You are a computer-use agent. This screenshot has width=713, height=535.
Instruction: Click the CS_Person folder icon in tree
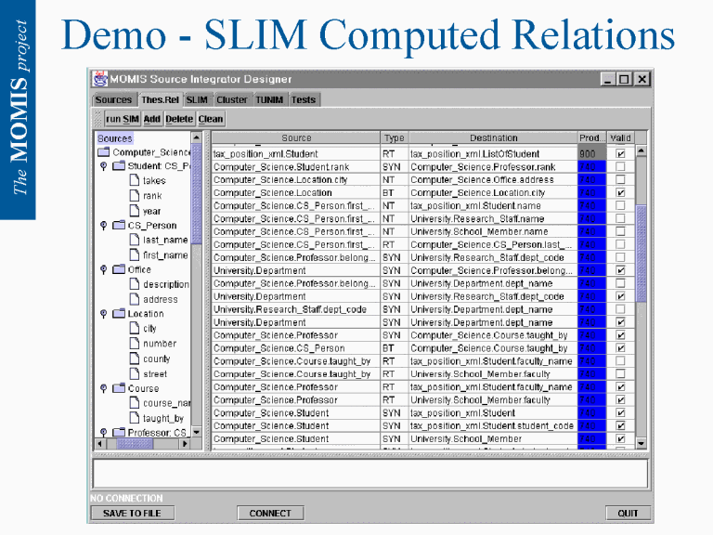[118, 225]
